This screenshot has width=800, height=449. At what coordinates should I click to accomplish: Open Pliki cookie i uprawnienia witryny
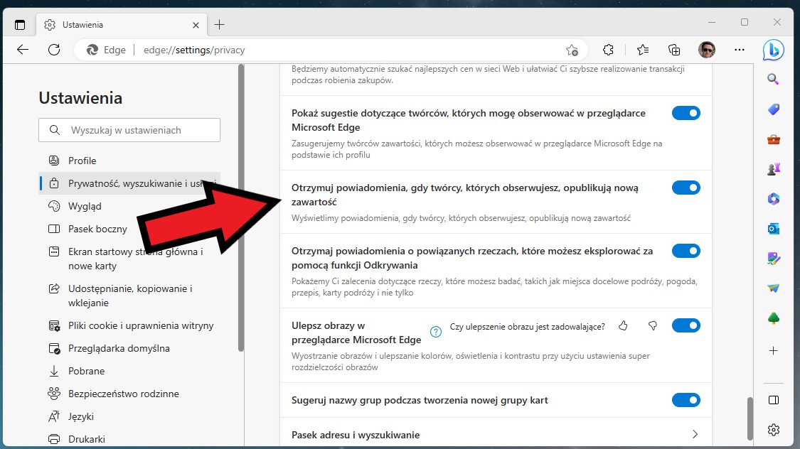(141, 325)
